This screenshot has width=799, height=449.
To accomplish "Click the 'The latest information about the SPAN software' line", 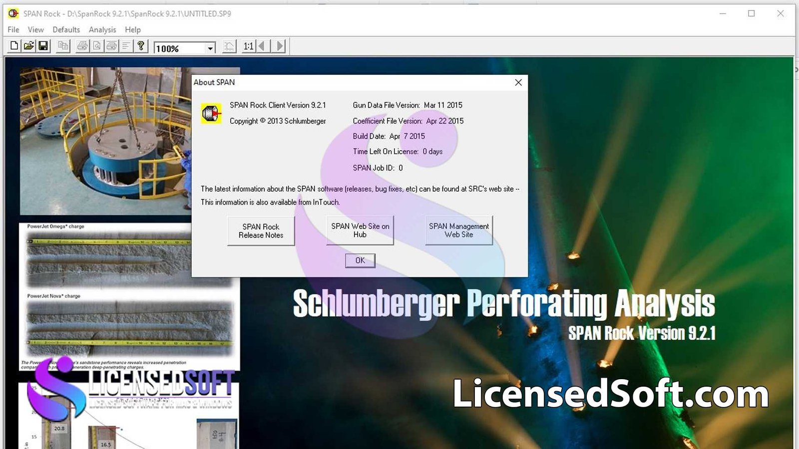I will coord(360,189).
